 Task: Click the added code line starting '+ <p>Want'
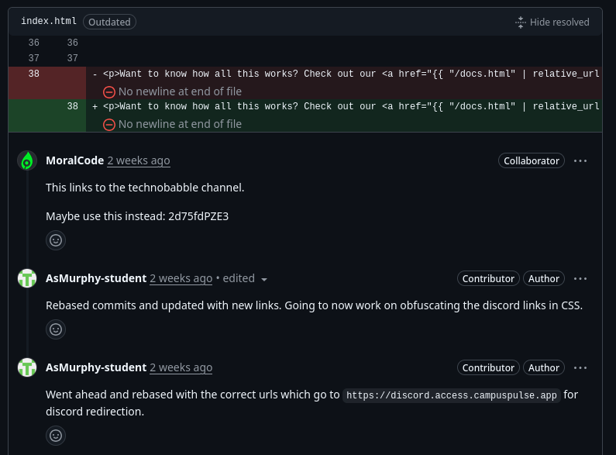346,106
